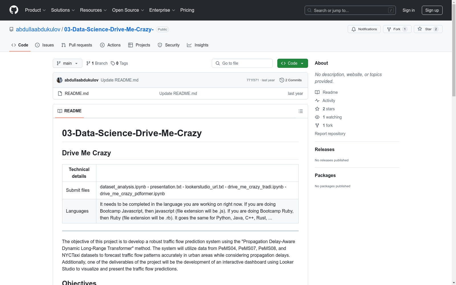Image resolution: width=456 pixels, height=285 pixels.
Task: Click the fork count badge 1
Action: (x=405, y=29)
